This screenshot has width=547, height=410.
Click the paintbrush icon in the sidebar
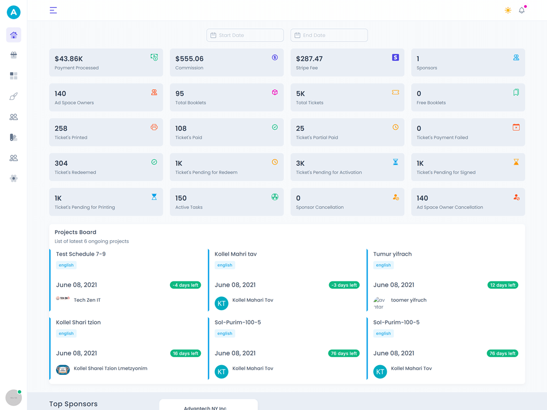click(x=14, y=97)
